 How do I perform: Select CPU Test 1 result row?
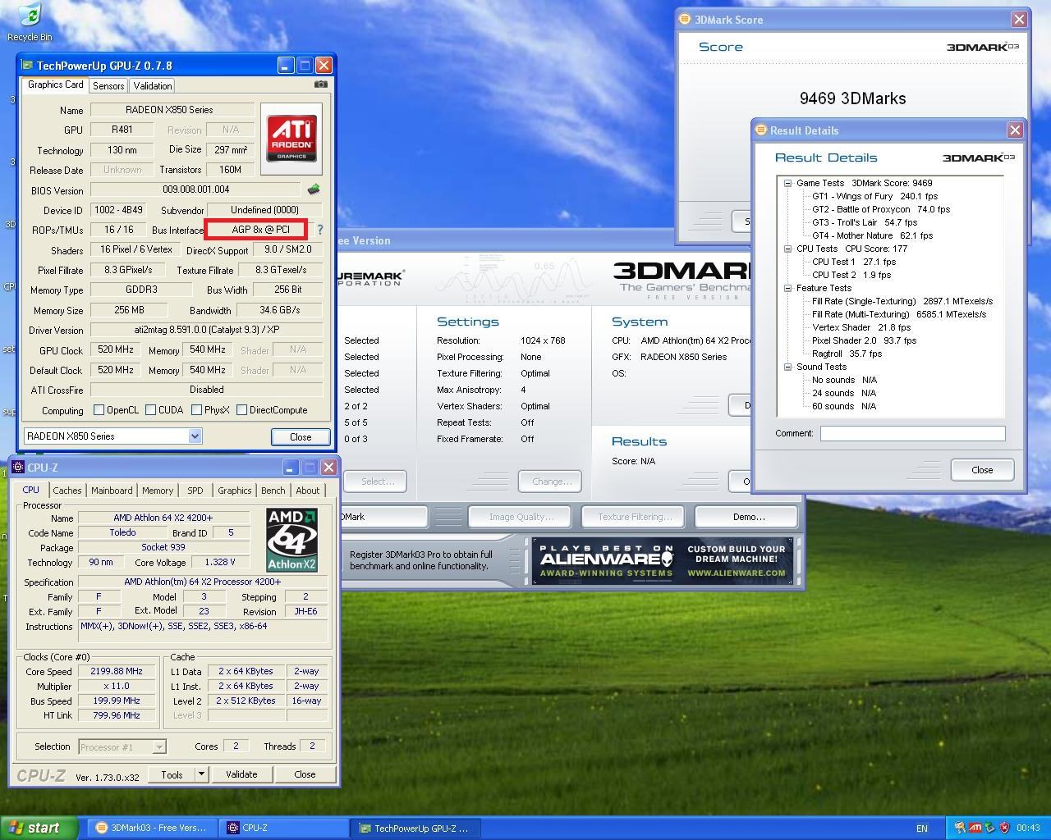pos(853,262)
